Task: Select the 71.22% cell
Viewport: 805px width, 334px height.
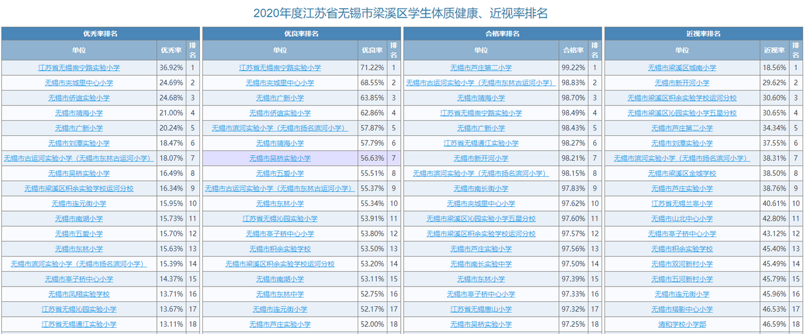Action: coord(372,68)
